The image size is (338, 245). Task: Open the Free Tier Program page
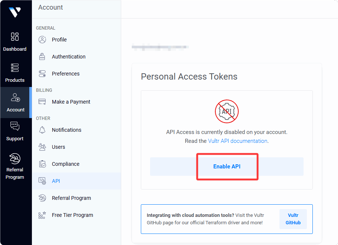[72, 215]
